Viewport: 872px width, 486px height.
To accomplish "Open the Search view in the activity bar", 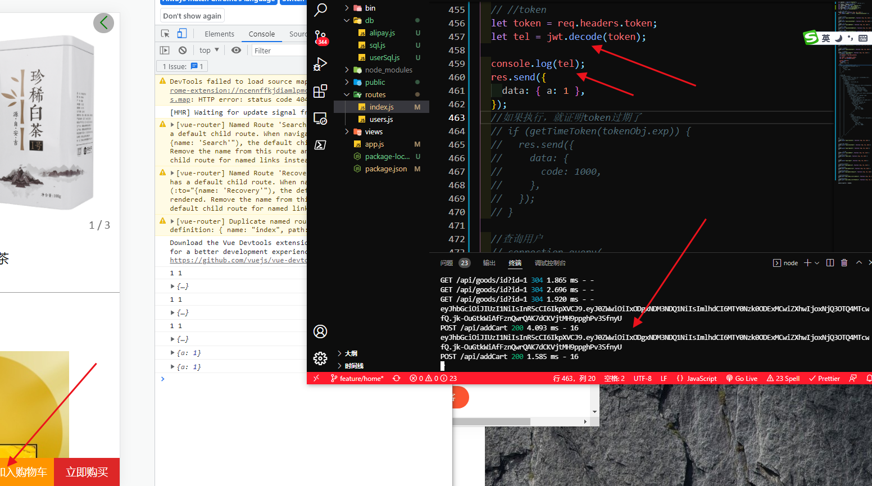I will tap(320, 10).
